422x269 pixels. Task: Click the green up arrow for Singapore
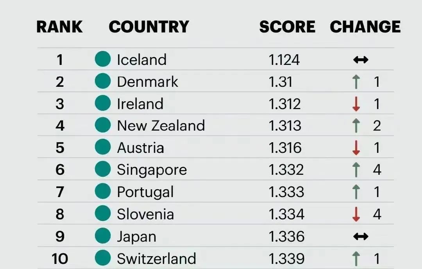(356, 170)
